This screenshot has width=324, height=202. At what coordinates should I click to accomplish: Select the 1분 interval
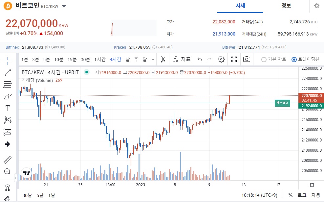25,60
